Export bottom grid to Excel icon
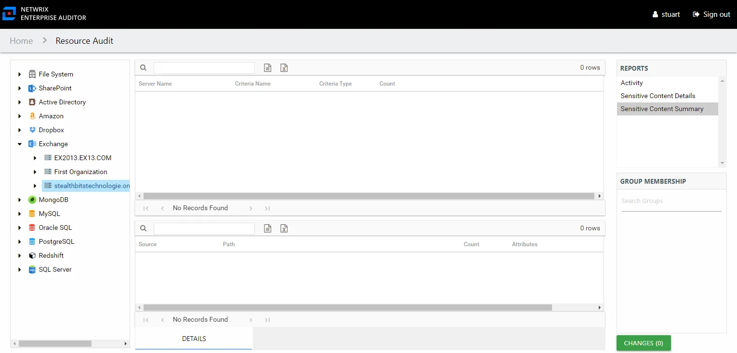The height and width of the screenshot is (353, 737). pos(284,228)
